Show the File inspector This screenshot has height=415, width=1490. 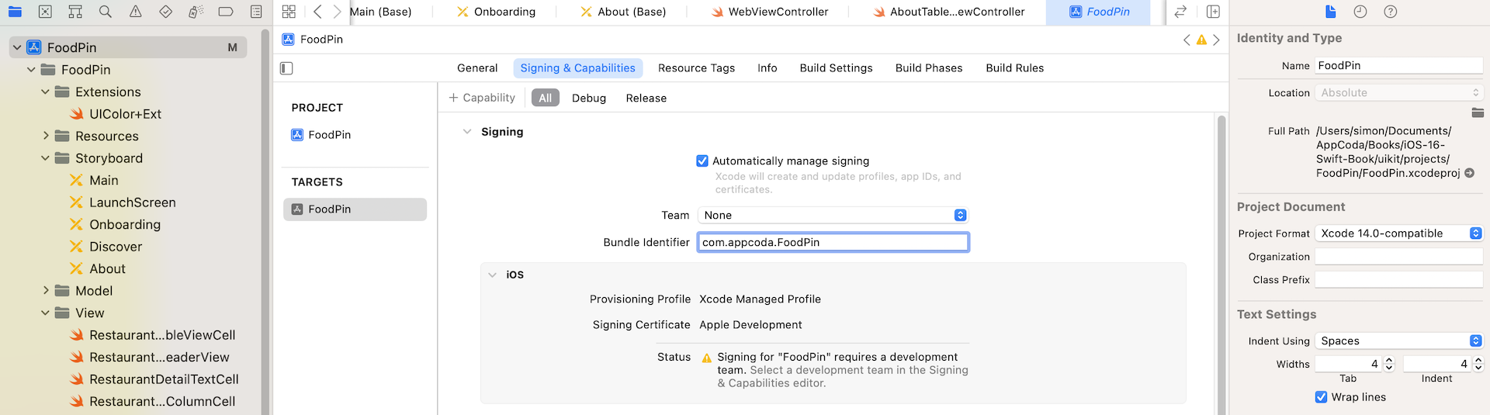(1331, 12)
